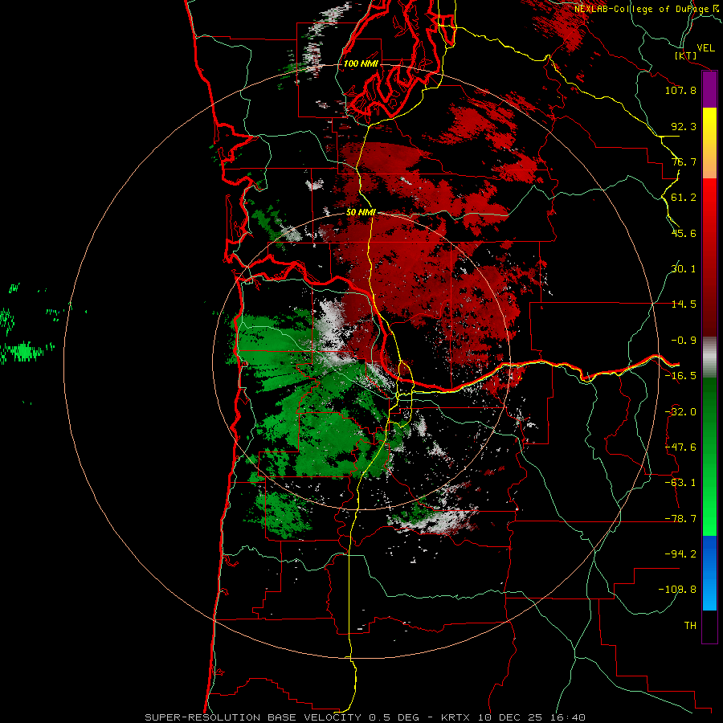Screen dimensions: 723x723
Task: Click the 76.7 velocity scale value
Action: click(684, 161)
